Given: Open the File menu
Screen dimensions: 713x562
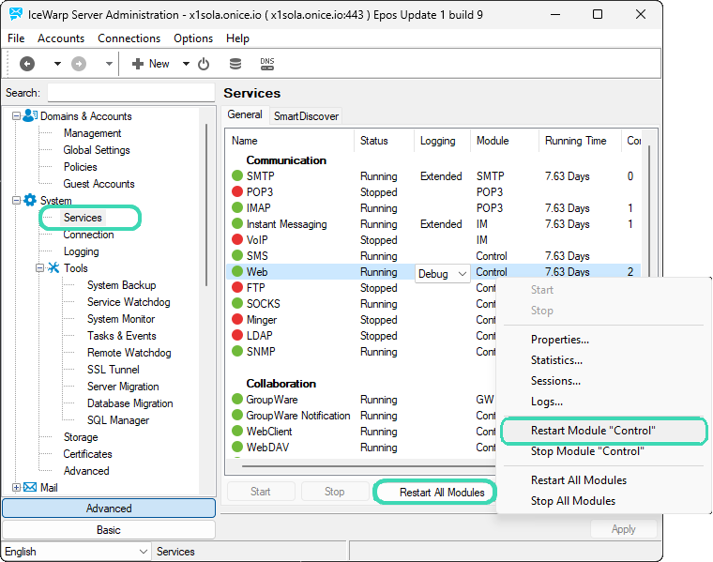Looking at the screenshot, I should [16, 38].
